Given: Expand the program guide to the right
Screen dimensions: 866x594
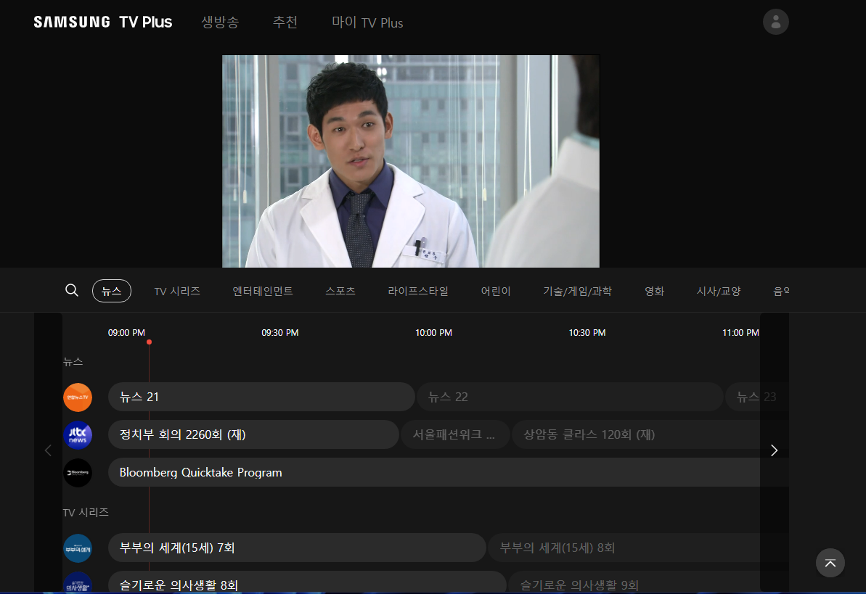Looking at the screenshot, I should (x=774, y=450).
